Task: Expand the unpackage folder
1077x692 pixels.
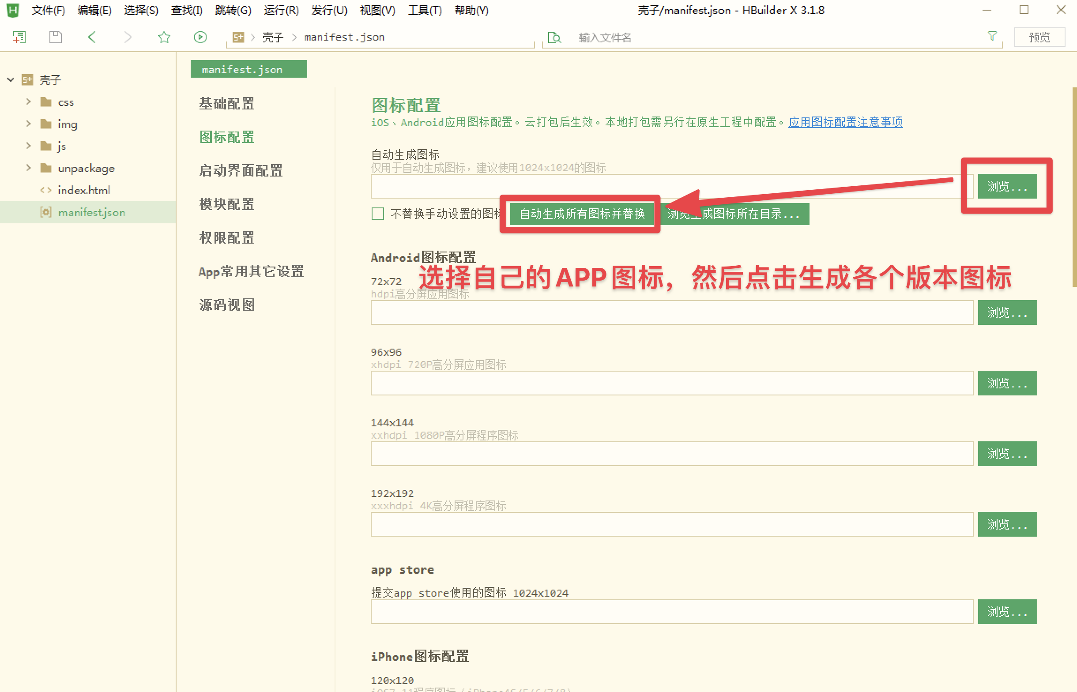Action: pos(29,168)
